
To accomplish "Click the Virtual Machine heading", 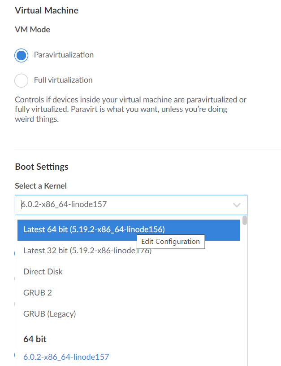I will [x=47, y=10].
